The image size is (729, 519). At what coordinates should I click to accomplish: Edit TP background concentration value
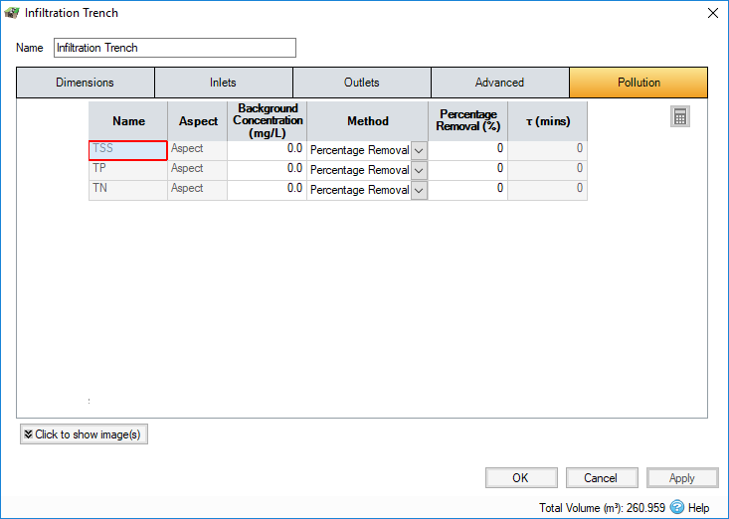click(x=267, y=171)
